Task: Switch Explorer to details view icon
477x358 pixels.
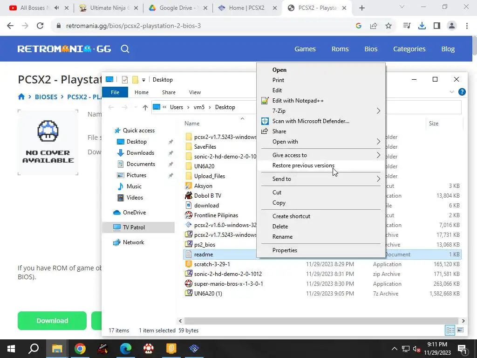Action: (450, 330)
